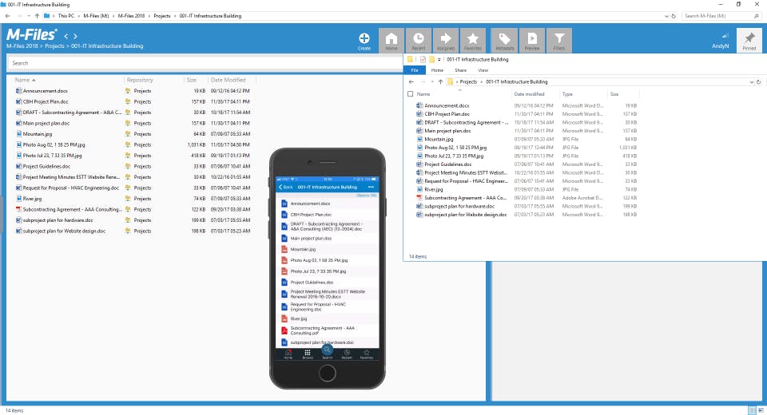Screen dimensions: 767x415
Task: Select the File ribbon tab
Action: tap(415, 70)
